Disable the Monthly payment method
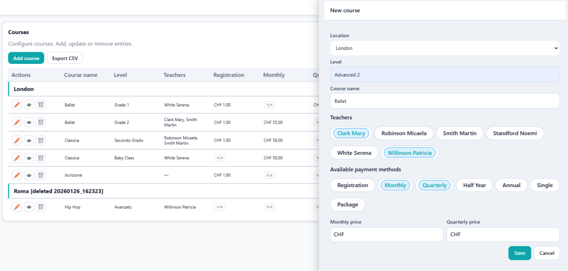Screen dimensions: 568x271 (395, 185)
